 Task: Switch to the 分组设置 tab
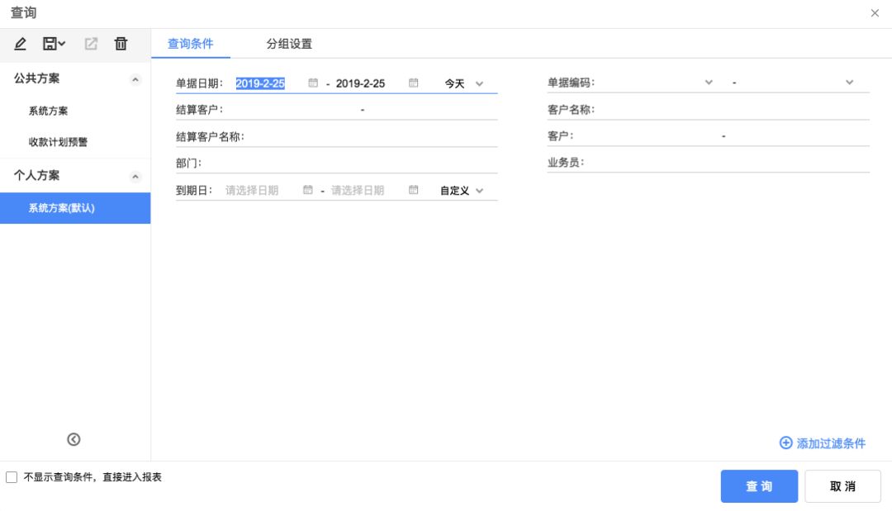click(289, 44)
